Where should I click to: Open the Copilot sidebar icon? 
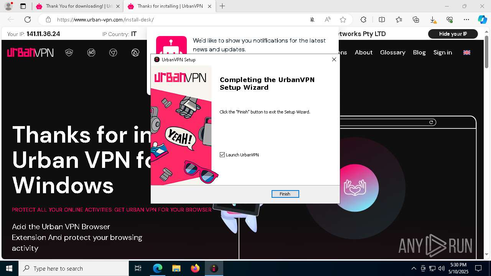[482, 20]
